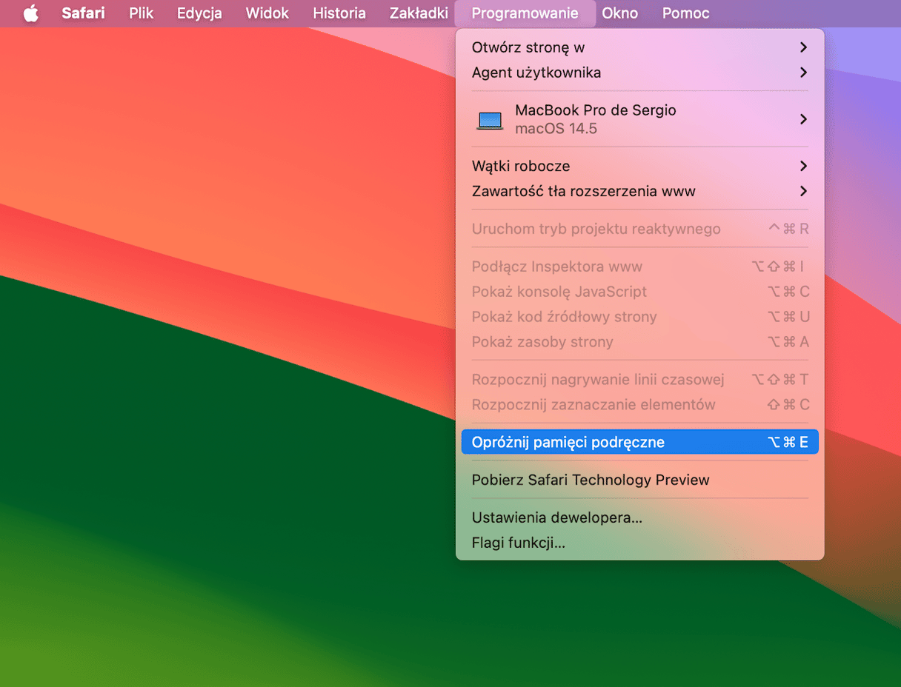The height and width of the screenshot is (687, 901).
Task: Expand the Wątki robocze submenu
Action: [640, 166]
